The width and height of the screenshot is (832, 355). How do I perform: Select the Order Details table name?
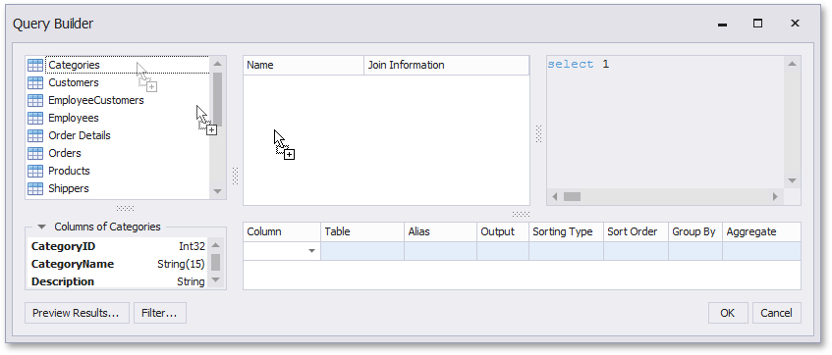tap(80, 135)
